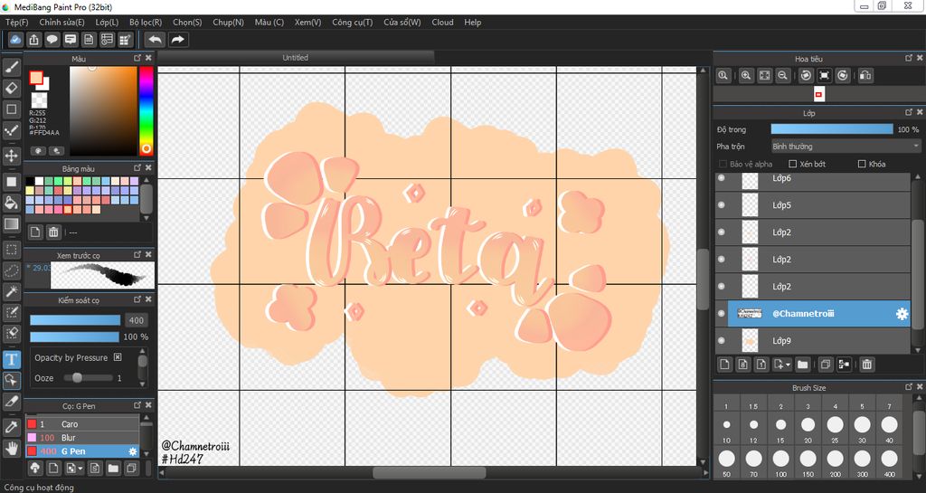The height and width of the screenshot is (493, 926).
Task: Select the Text tool
Action: click(11, 359)
